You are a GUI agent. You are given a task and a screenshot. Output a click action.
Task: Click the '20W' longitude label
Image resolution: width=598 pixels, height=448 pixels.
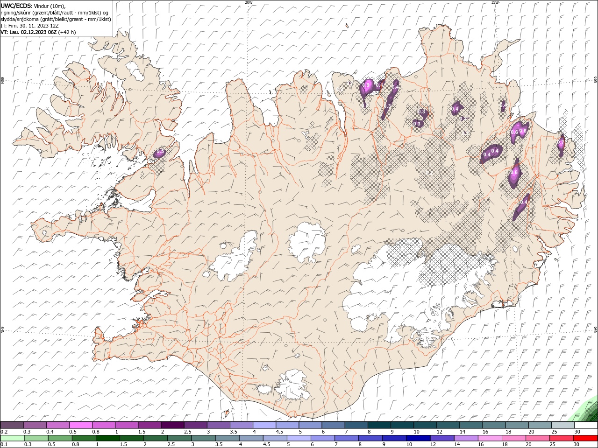(x=249, y=2)
